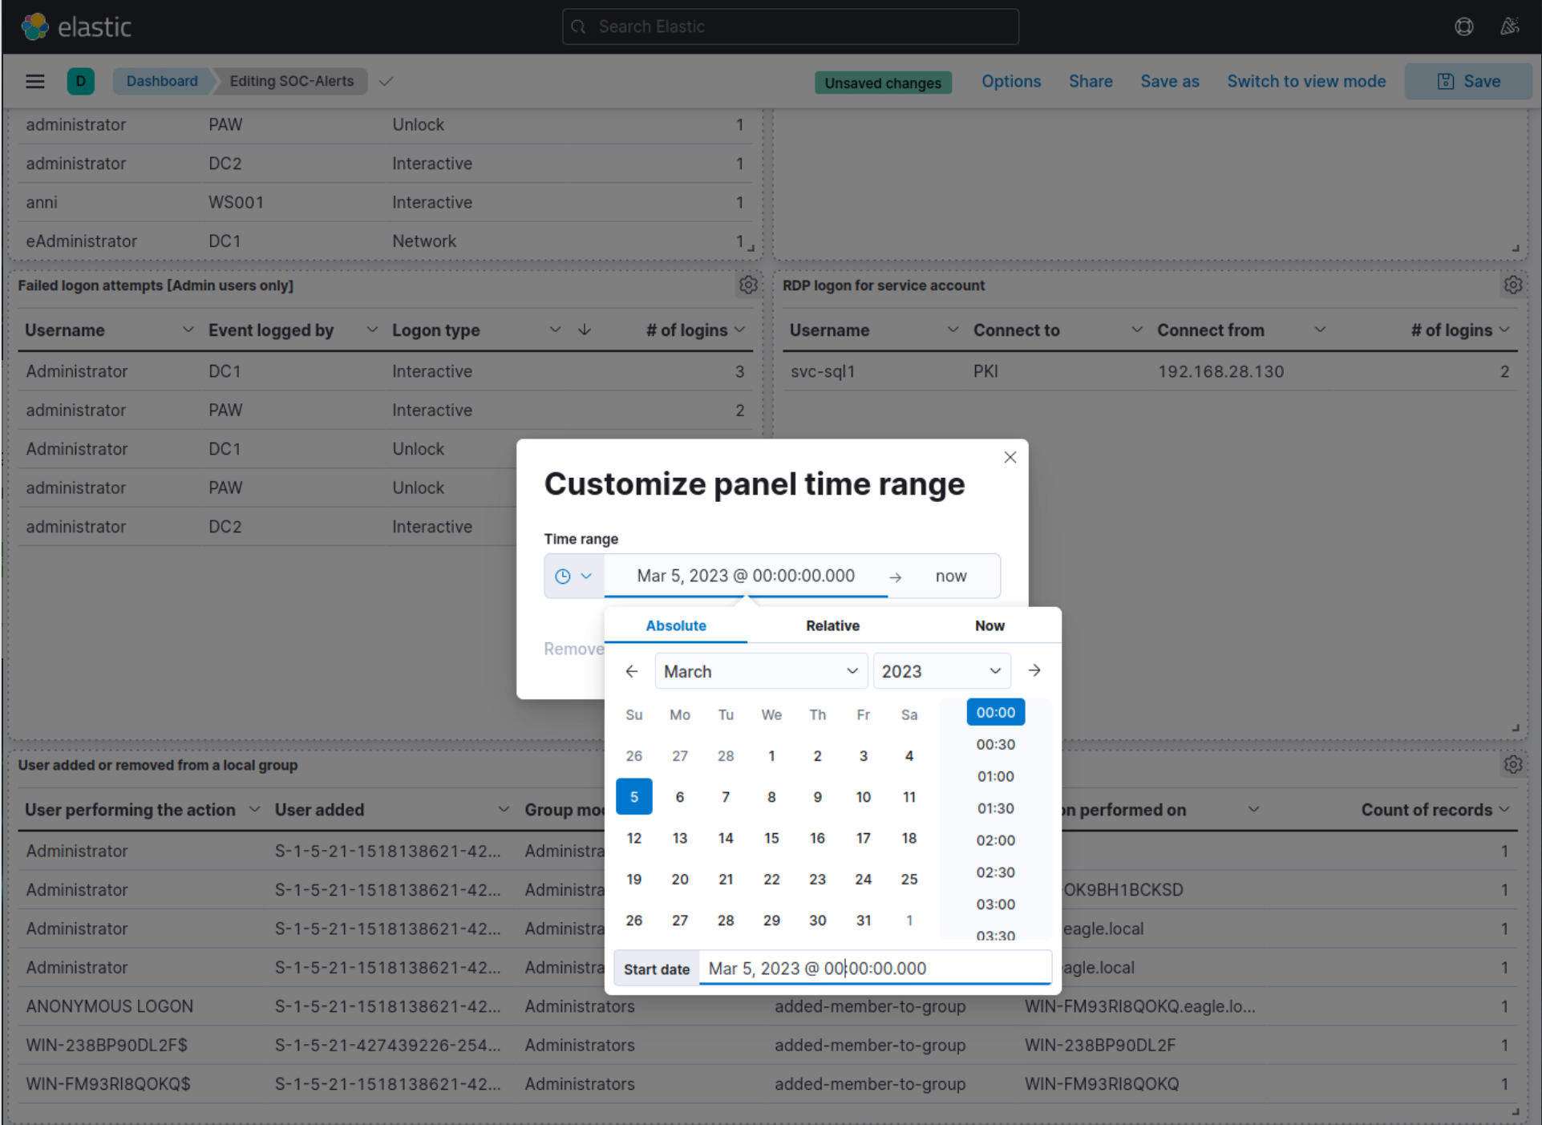Close the Customize panel time range dialog
1542x1125 pixels.
(1010, 457)
